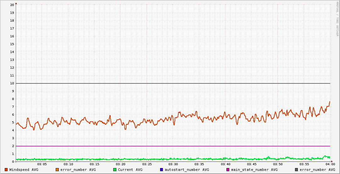The image size is (340, 174).
Task: Select the 03:30 time axis label
Action: click(173, 164)
